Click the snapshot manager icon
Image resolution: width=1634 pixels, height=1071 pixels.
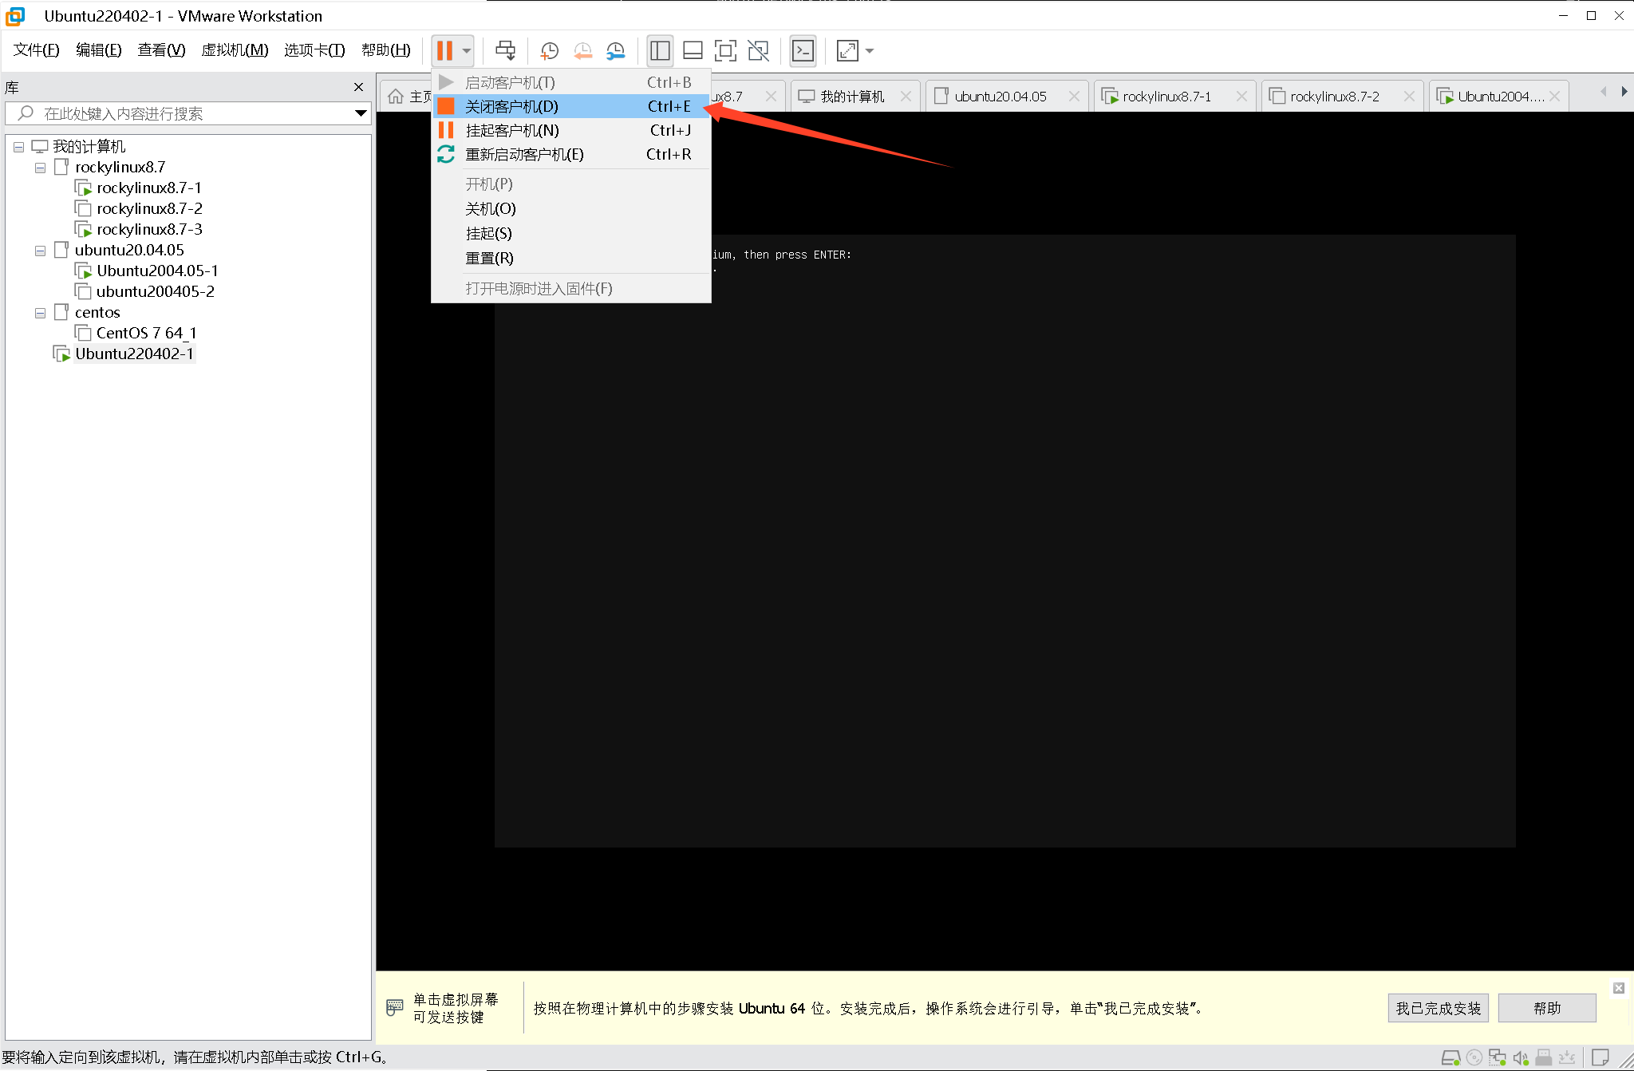615,51
